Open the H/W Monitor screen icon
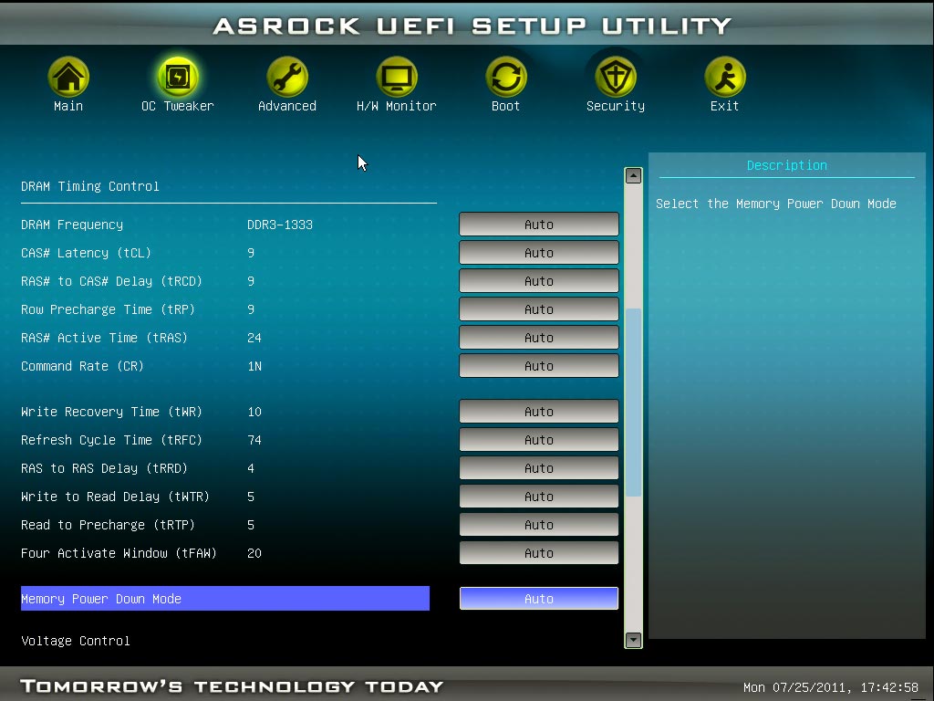The height and width of the screenshot is (701, 934). (x=397, y=77)
